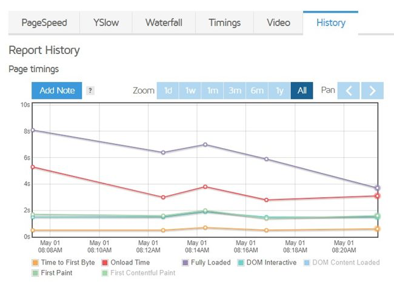
Task: Choose the 6m zoom range
Action: click(257, 90)
